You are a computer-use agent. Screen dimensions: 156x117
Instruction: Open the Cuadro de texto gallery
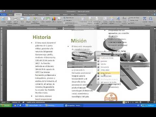[105, 20]
